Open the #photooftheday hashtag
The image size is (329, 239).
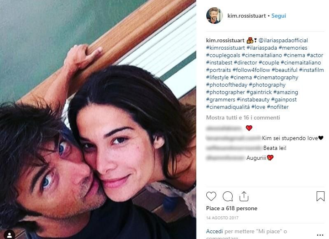[226, 85]
